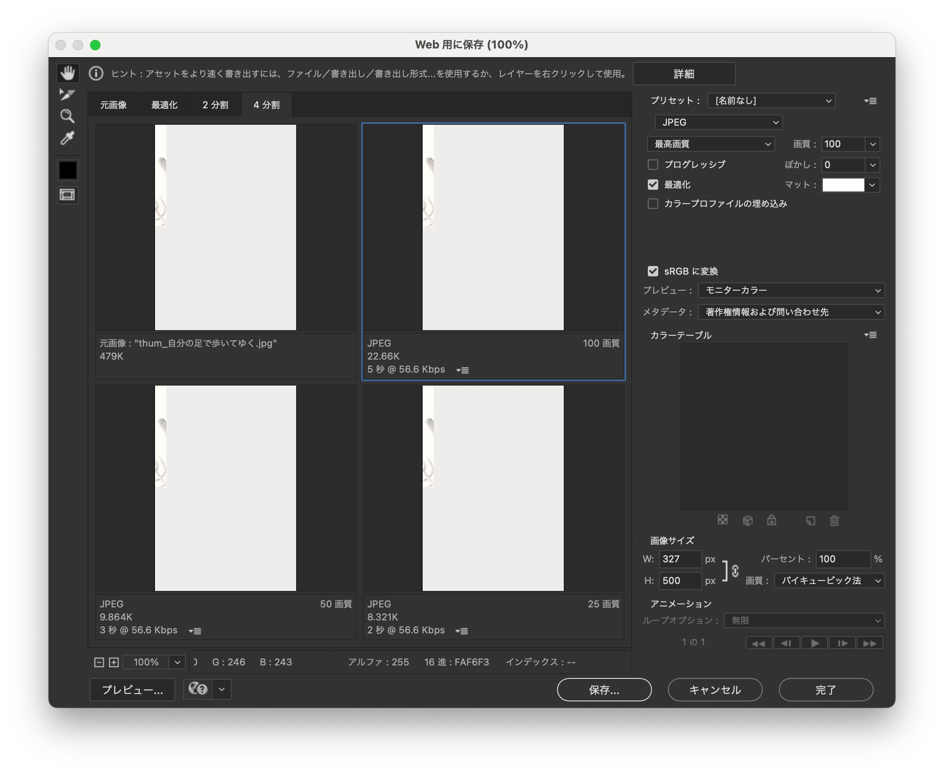Viewport: 944px width, 772px height.
Task: Select the Slice Select tool
Action: 68,94
